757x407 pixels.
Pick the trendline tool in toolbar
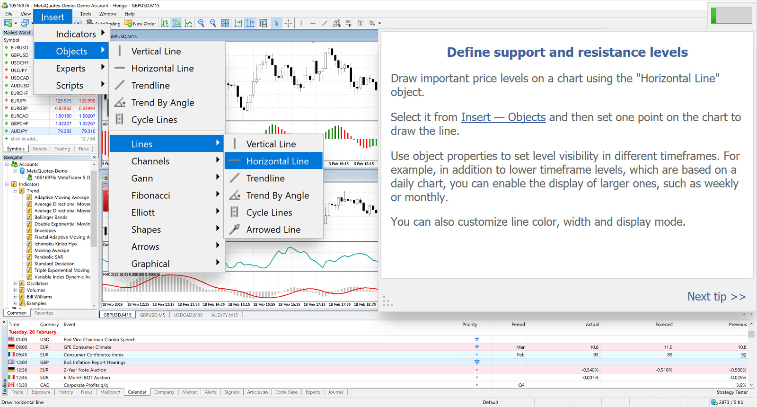(325, 23)
